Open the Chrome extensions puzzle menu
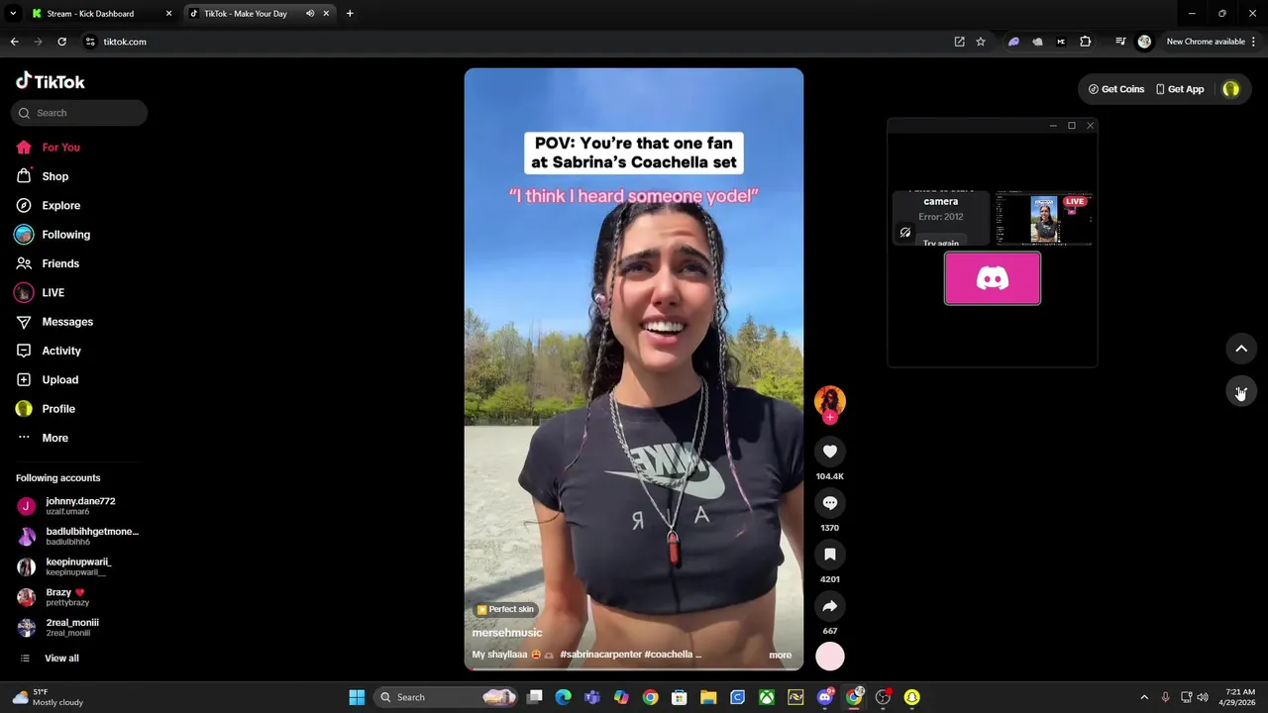Viewport: 1268px width, 713px height. [1086, 42]
